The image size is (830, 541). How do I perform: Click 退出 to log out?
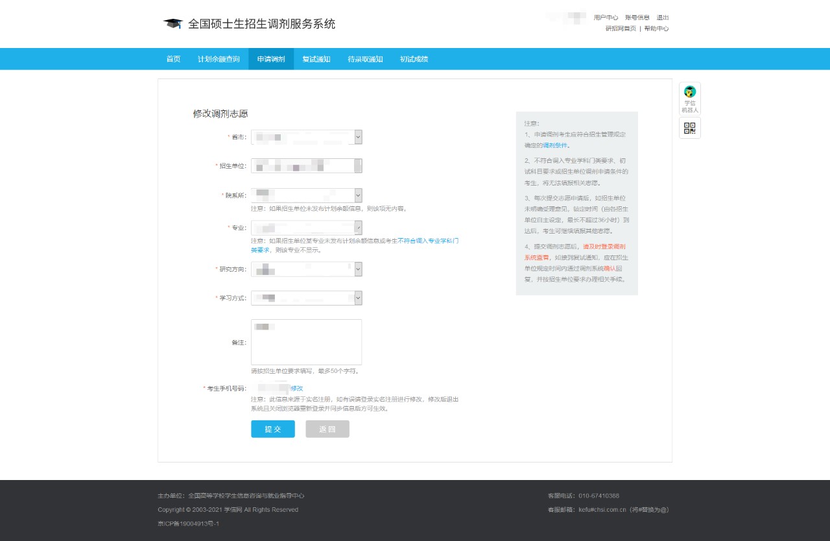coord(662,18)
